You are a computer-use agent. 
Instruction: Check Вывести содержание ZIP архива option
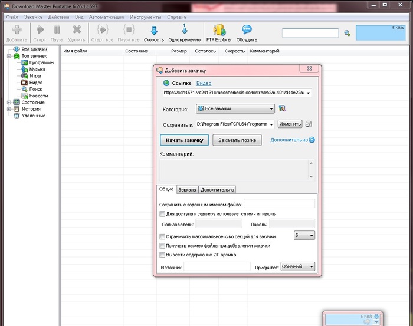[x=163, y=255]
